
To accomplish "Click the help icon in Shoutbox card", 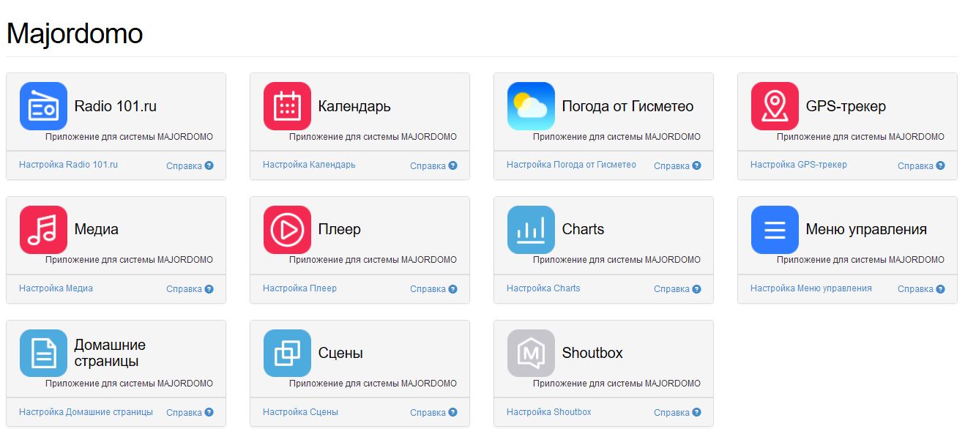I will click(x=696, y=412).
